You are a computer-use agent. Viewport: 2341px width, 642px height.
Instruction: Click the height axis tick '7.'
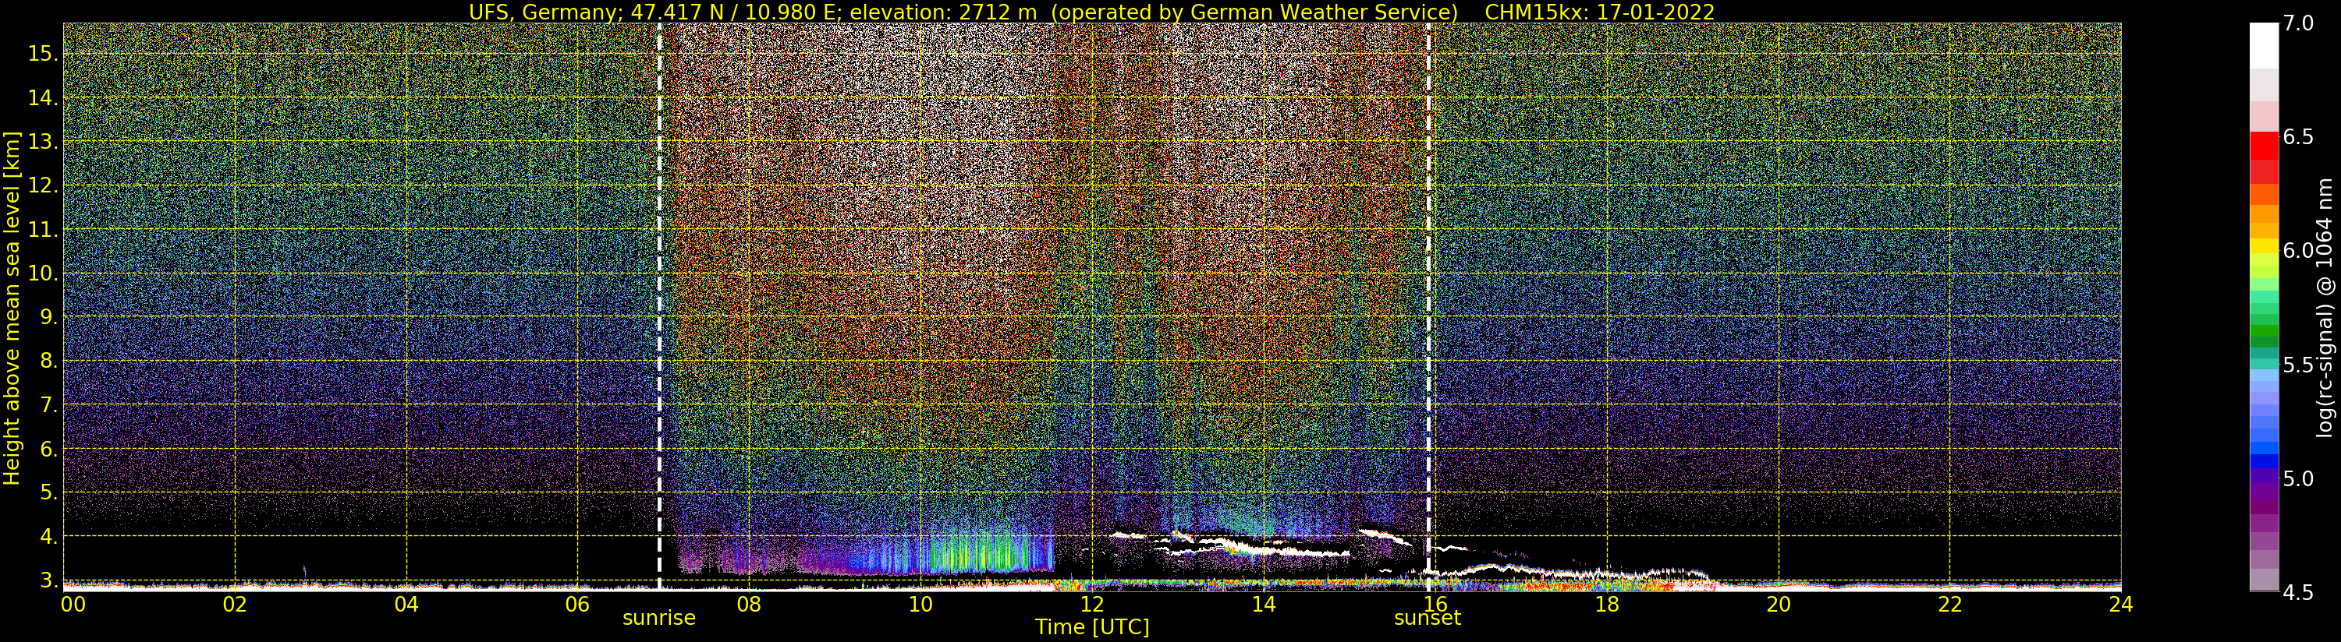coord(49,405)
